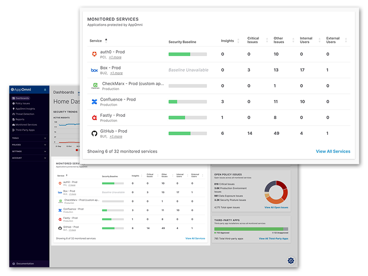Open Policy Issues in the sidebar
This screenshot has height=276, width=368.
(23, 103)
